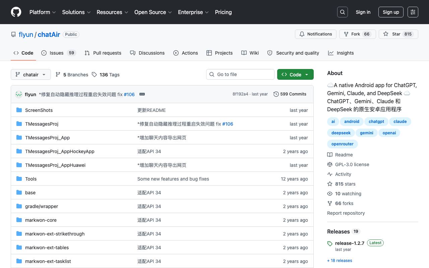Viewport: 429px width, 268px height.
Task: Click the star icon beside 815 stars
Action: pos(330,184)
